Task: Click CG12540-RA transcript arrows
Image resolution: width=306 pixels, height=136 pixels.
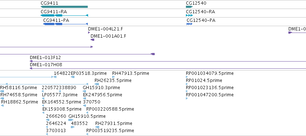Action: point(189,15)
